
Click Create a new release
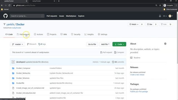(x=137, y=75)
